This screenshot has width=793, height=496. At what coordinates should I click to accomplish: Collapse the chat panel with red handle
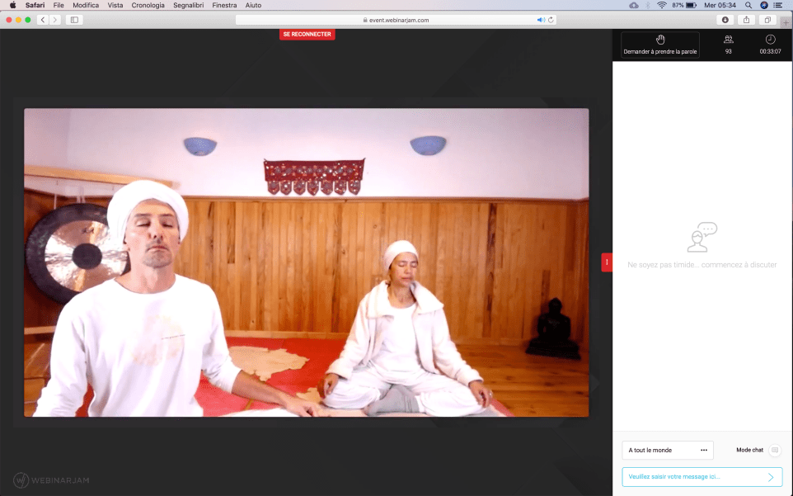(607, 262)
